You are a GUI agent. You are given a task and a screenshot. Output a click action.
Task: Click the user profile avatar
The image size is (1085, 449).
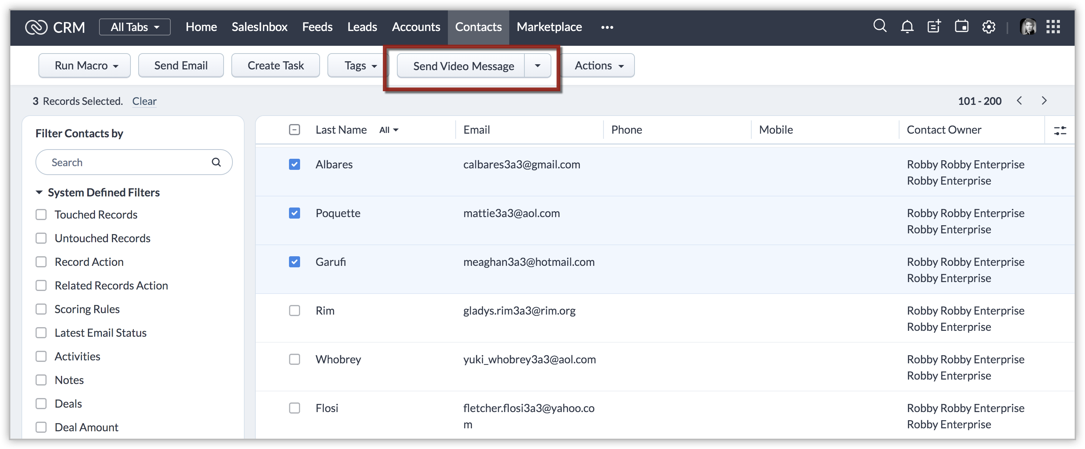(x=1028, y=27)
